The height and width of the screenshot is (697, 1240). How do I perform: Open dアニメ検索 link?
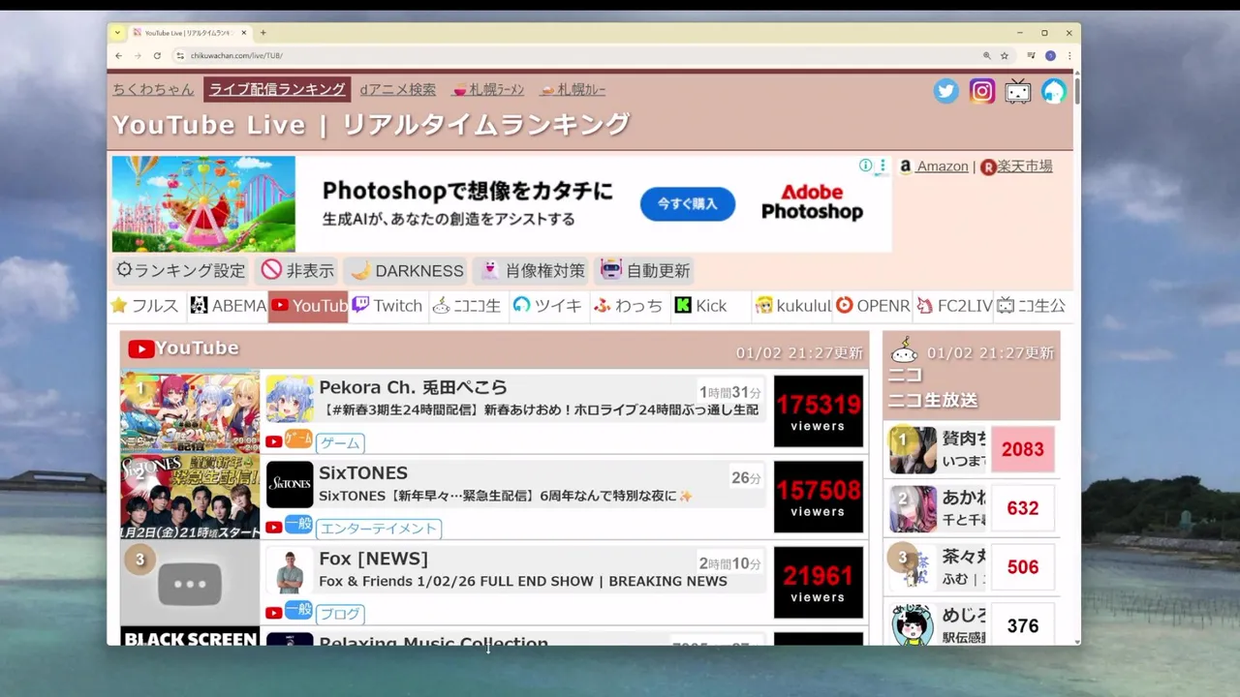click(x=397, y=89)
